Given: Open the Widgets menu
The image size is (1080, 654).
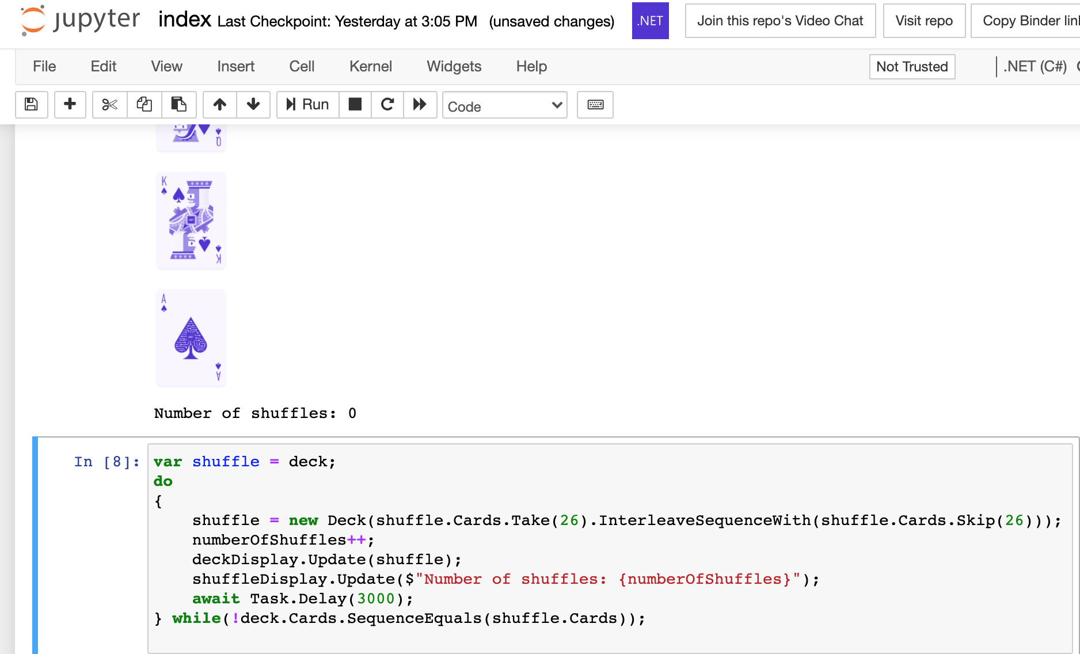Looking at the screenshot, I should [454, 66].
